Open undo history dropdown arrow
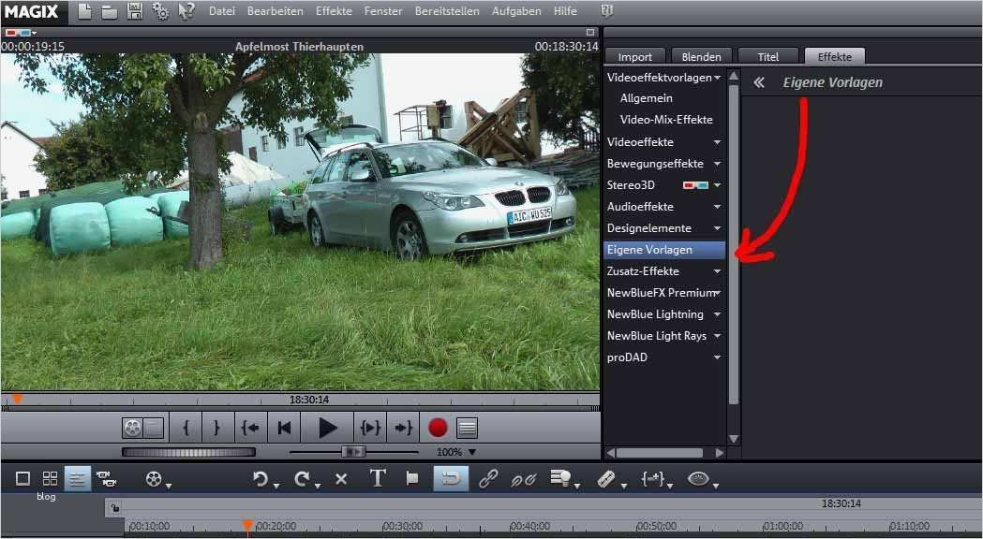The width and height of the screenshot is (983, 539). [276, 485]
